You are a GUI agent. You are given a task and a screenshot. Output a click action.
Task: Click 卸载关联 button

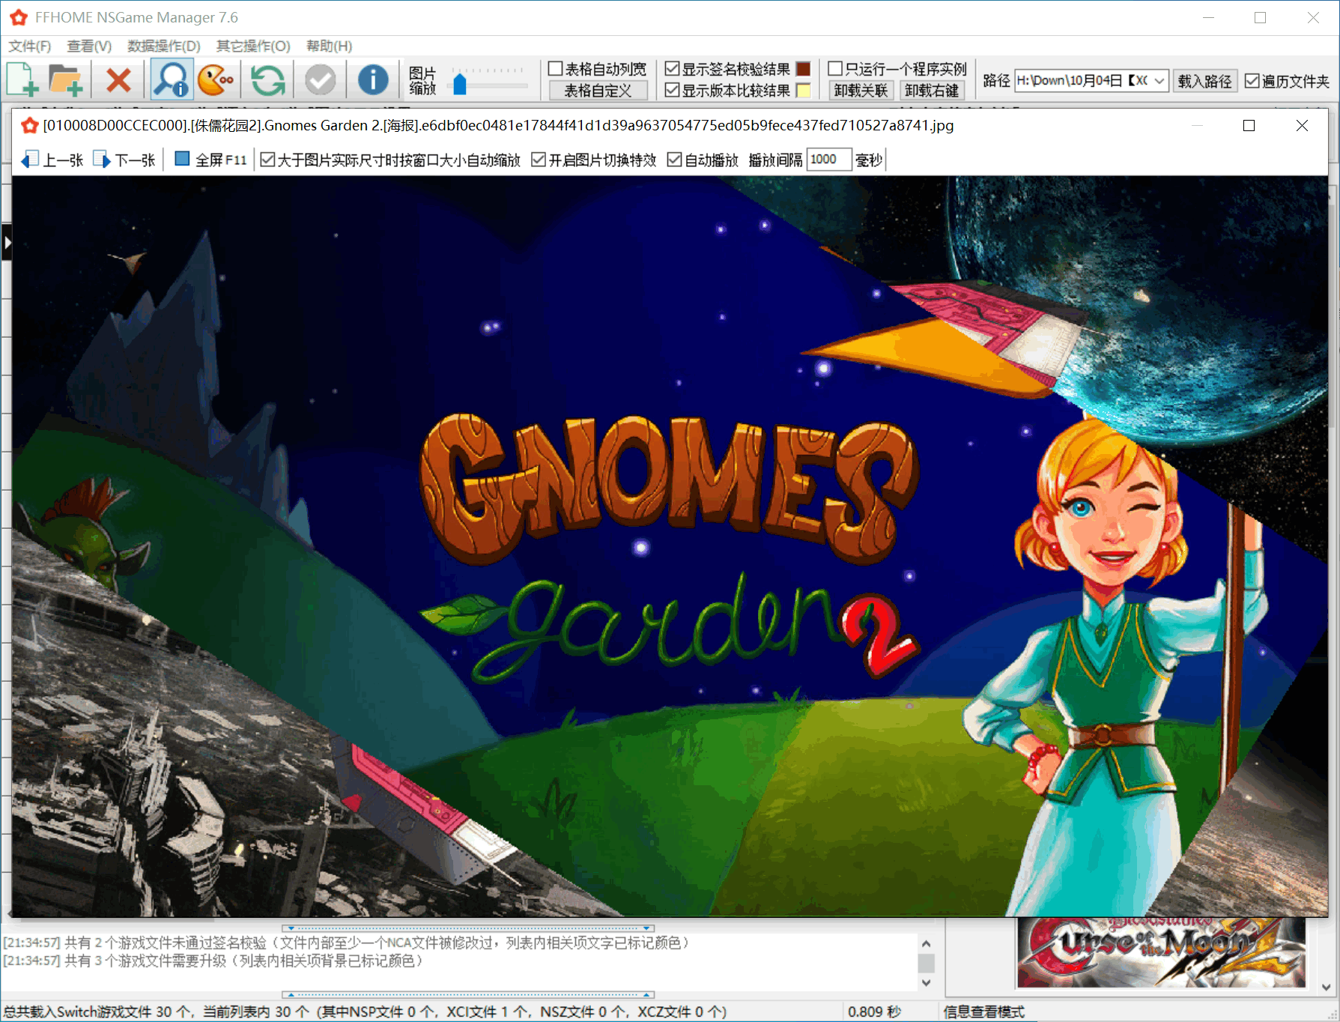click(861, 91)
